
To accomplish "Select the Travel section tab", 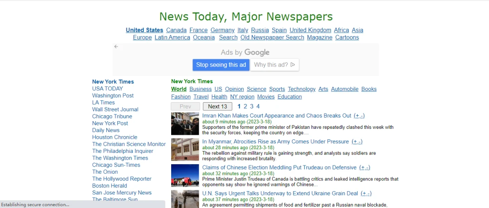I will tap(201, 97).
